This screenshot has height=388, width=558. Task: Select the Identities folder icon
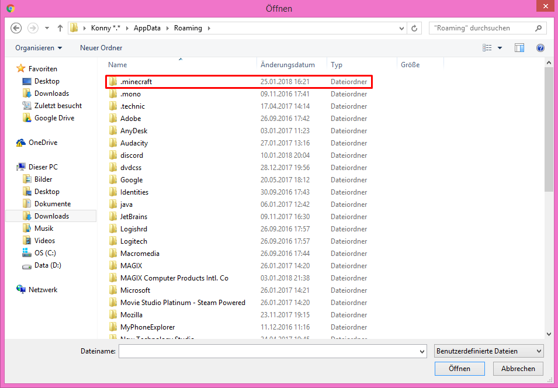coord(113,192)
